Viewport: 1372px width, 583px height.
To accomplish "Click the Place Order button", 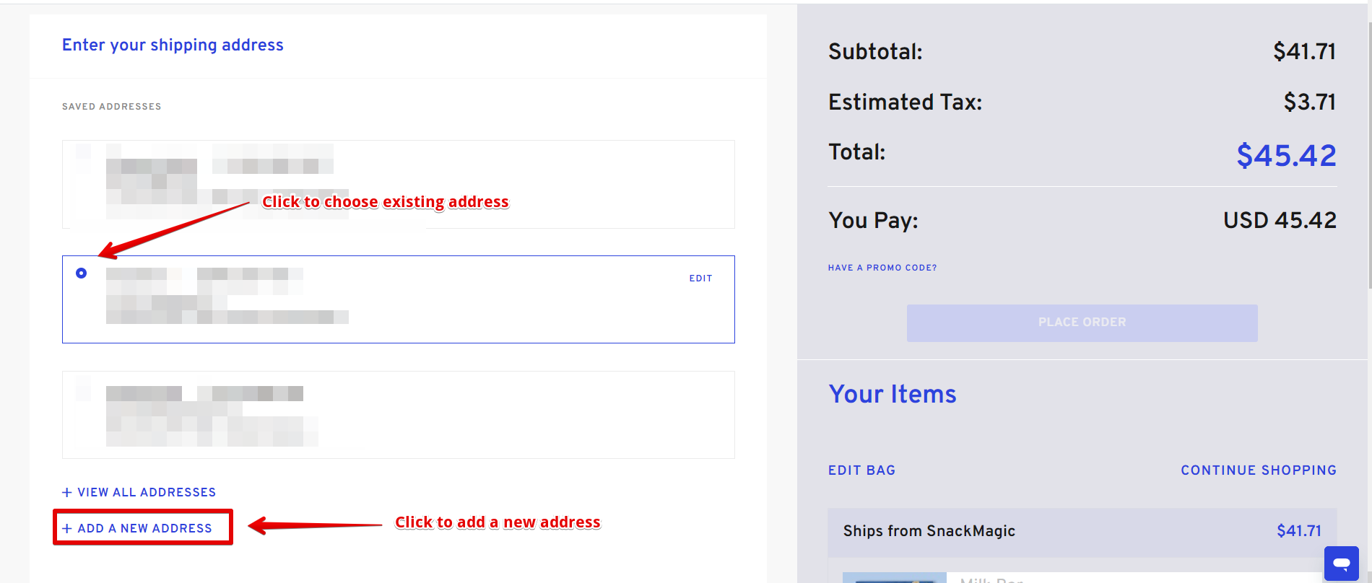I will (1082, 323).
